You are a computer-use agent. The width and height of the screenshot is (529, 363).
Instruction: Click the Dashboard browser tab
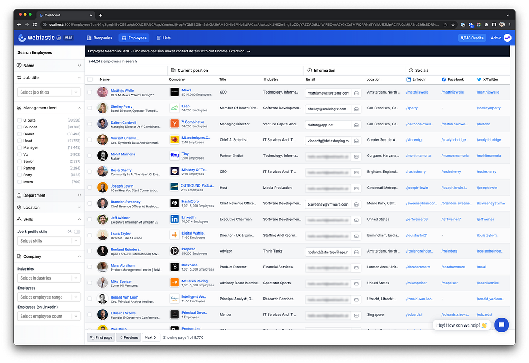[66, 15]
